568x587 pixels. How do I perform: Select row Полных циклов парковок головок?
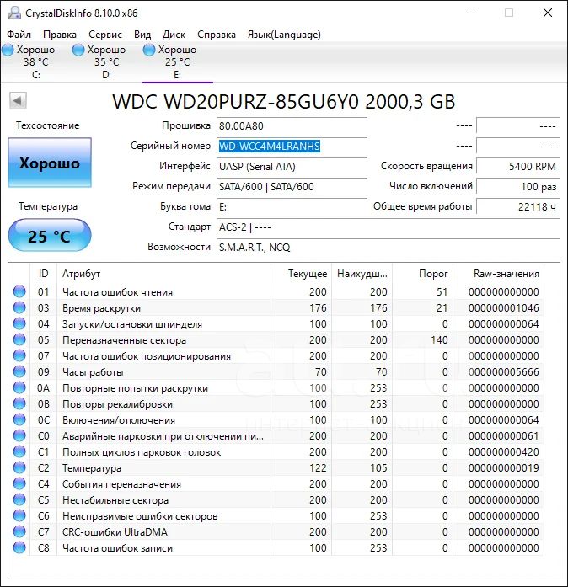tap(276, 452)
